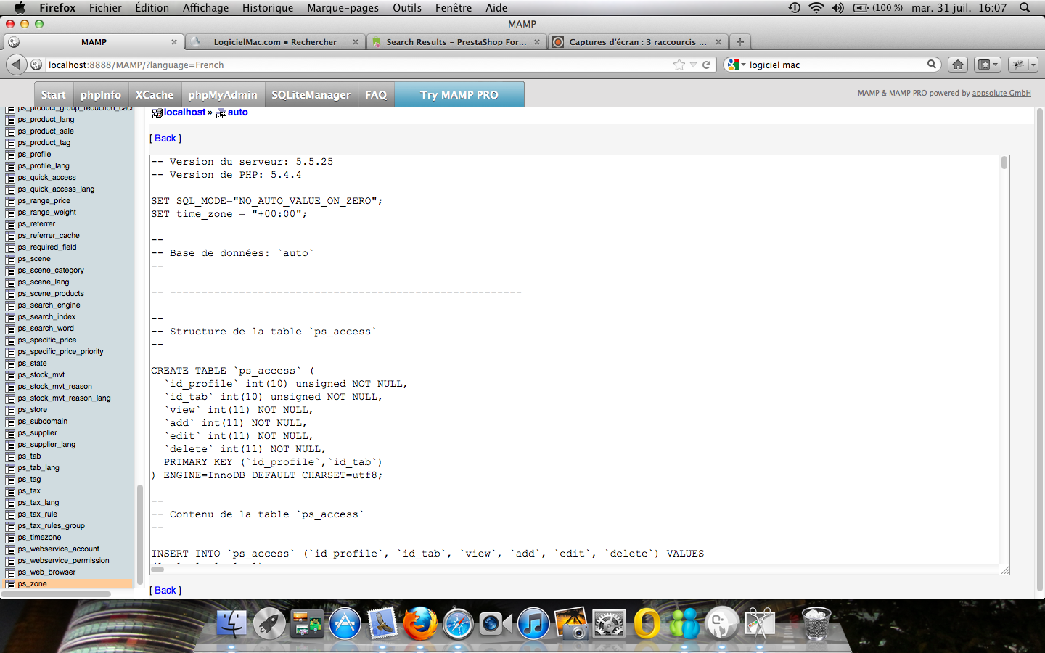
Task: Open the bookmarks menu button
Action: click(x=987, y=65)
